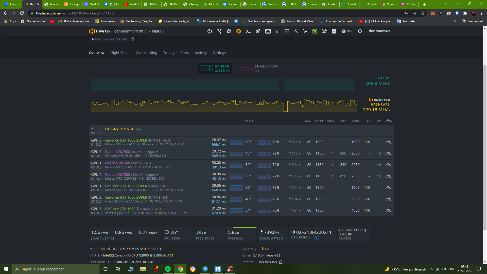
Task: Expand the Rig#3 worker selector
Action: (x=158, y=31)
